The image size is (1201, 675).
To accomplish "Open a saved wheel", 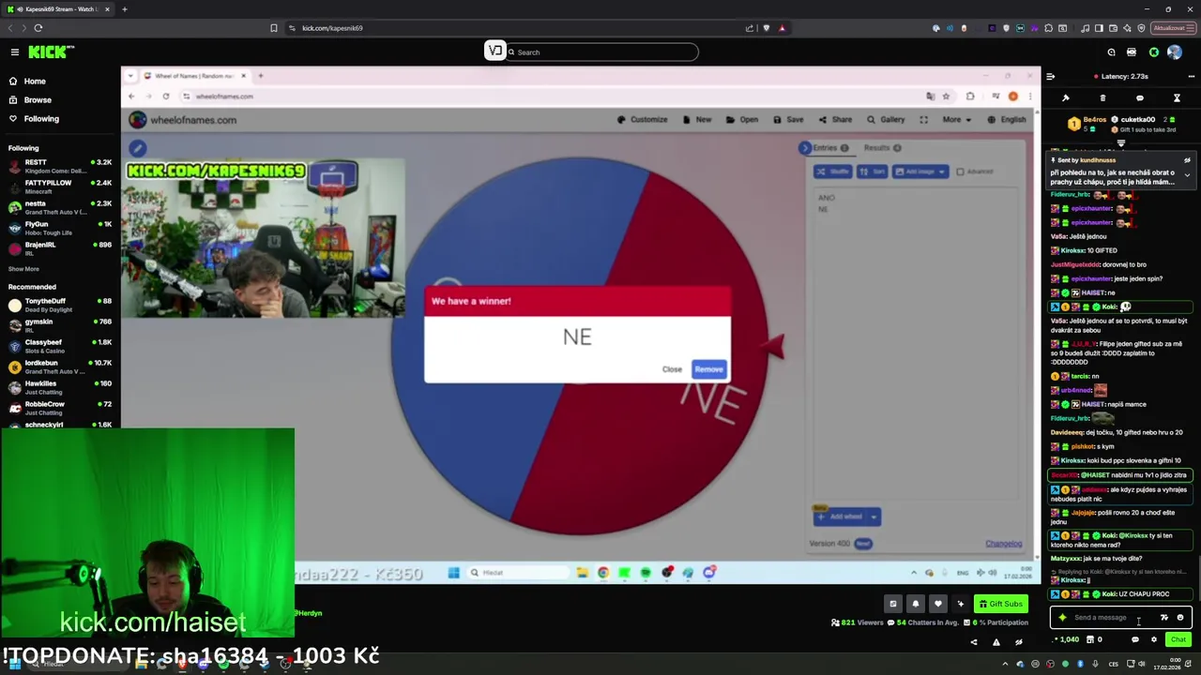I will coord(742,120).
